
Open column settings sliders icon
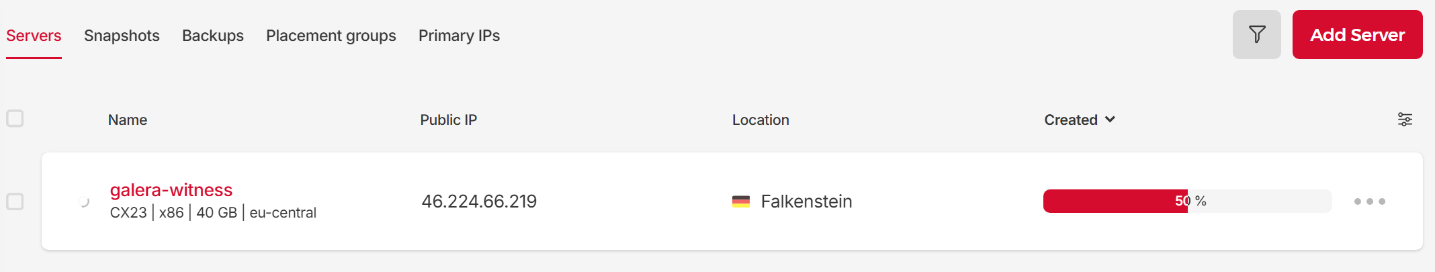(1405, 120)
